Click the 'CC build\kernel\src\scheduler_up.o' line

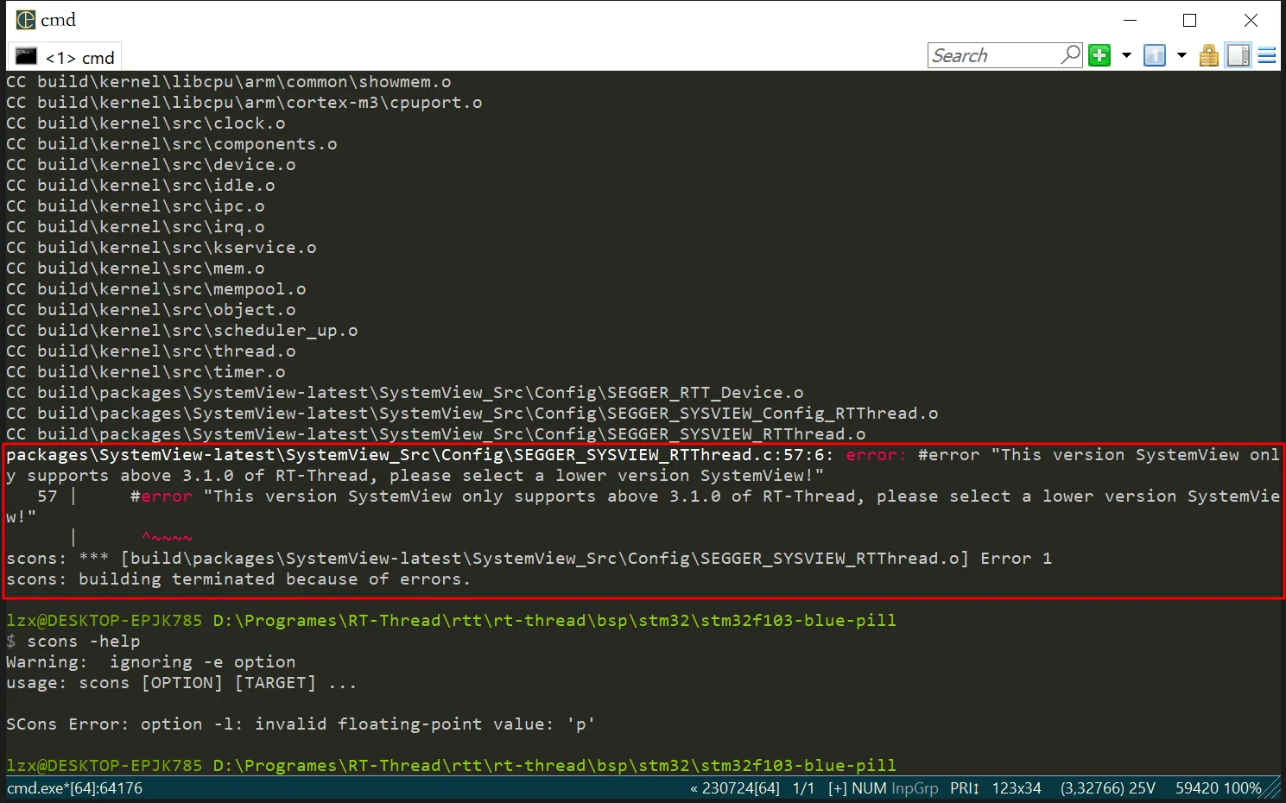click(182, 331)
